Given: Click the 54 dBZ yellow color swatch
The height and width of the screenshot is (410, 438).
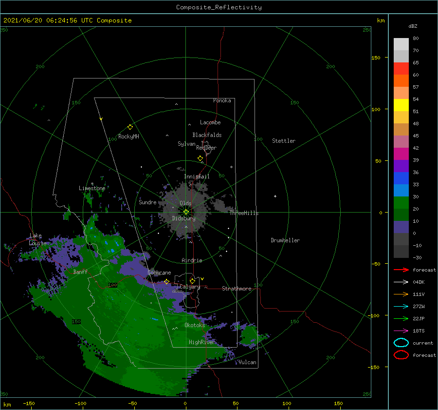Looking at the screenshot, I should coord(401,105).
